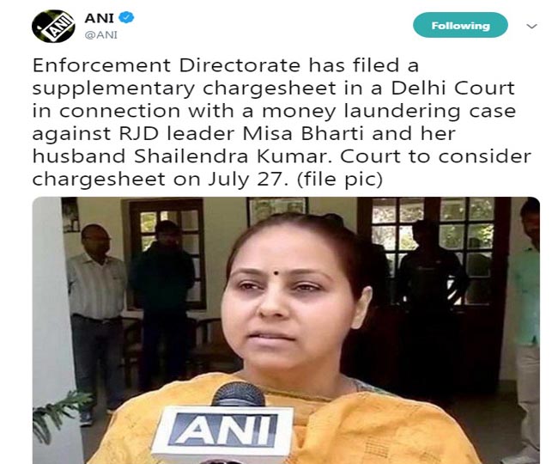Click the ANI profile avatar logo

click(x=53, y=27)
